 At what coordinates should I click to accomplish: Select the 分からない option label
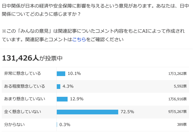pos(14,124)
